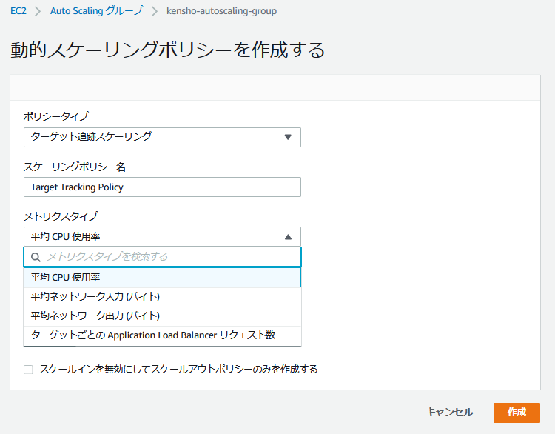Select 平均ネットワーク出力 (バイト) option
Viewport: 555px width, 434px height.
pos(162,316)
